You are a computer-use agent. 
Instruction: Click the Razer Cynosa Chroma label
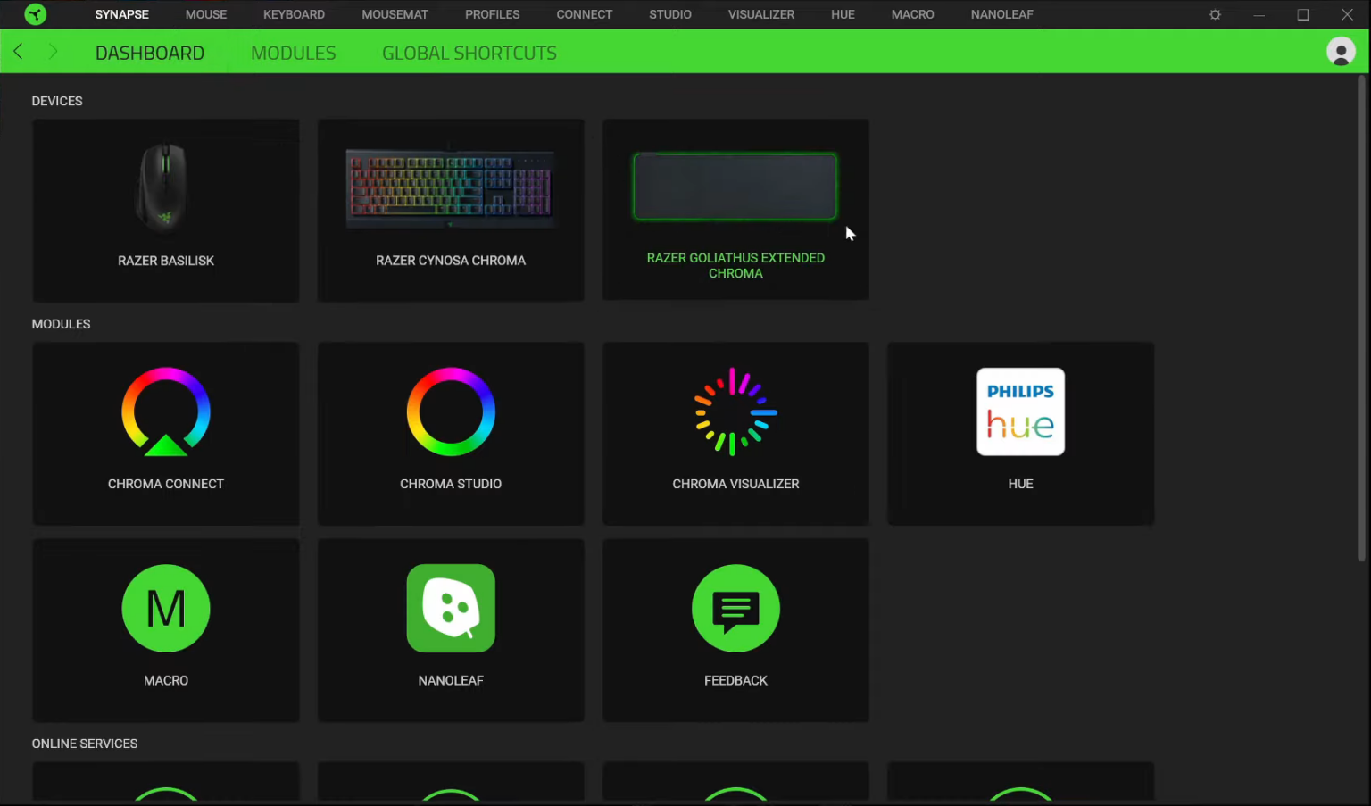tap(451, 261)
